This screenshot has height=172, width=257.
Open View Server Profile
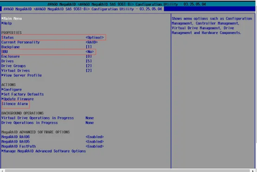click(22, 75)
